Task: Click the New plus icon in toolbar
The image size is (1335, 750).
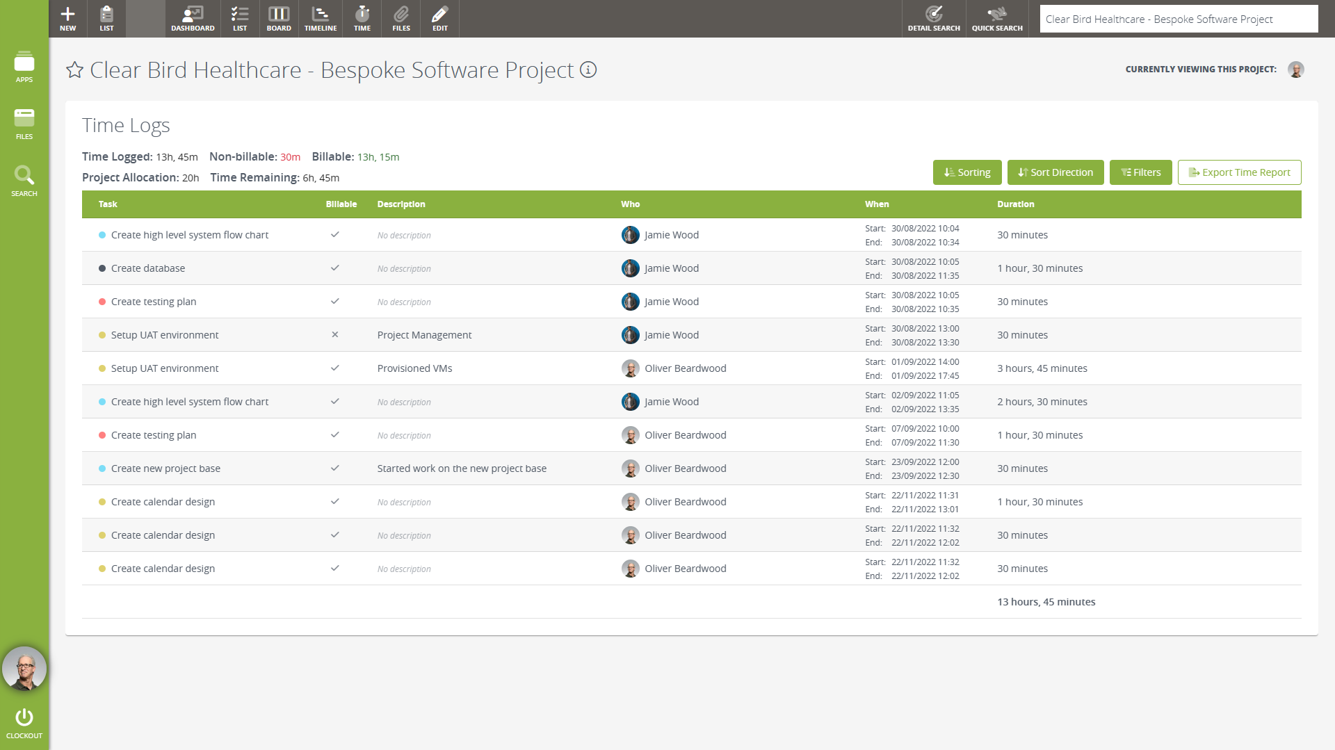Action: (x=67, y=18)
